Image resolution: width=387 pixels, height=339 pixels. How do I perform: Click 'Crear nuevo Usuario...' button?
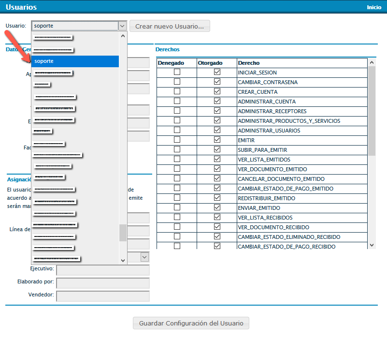[x=170, y=26]
